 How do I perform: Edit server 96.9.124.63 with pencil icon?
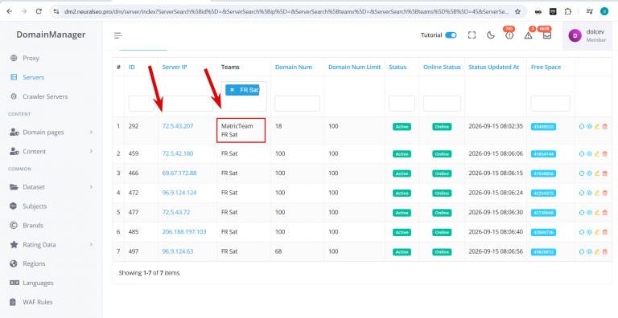[597, 252]
